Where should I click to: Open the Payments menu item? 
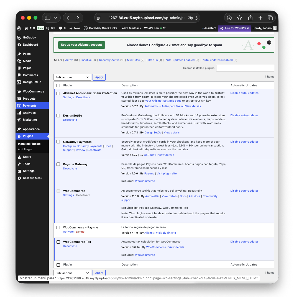pos(32,106)
